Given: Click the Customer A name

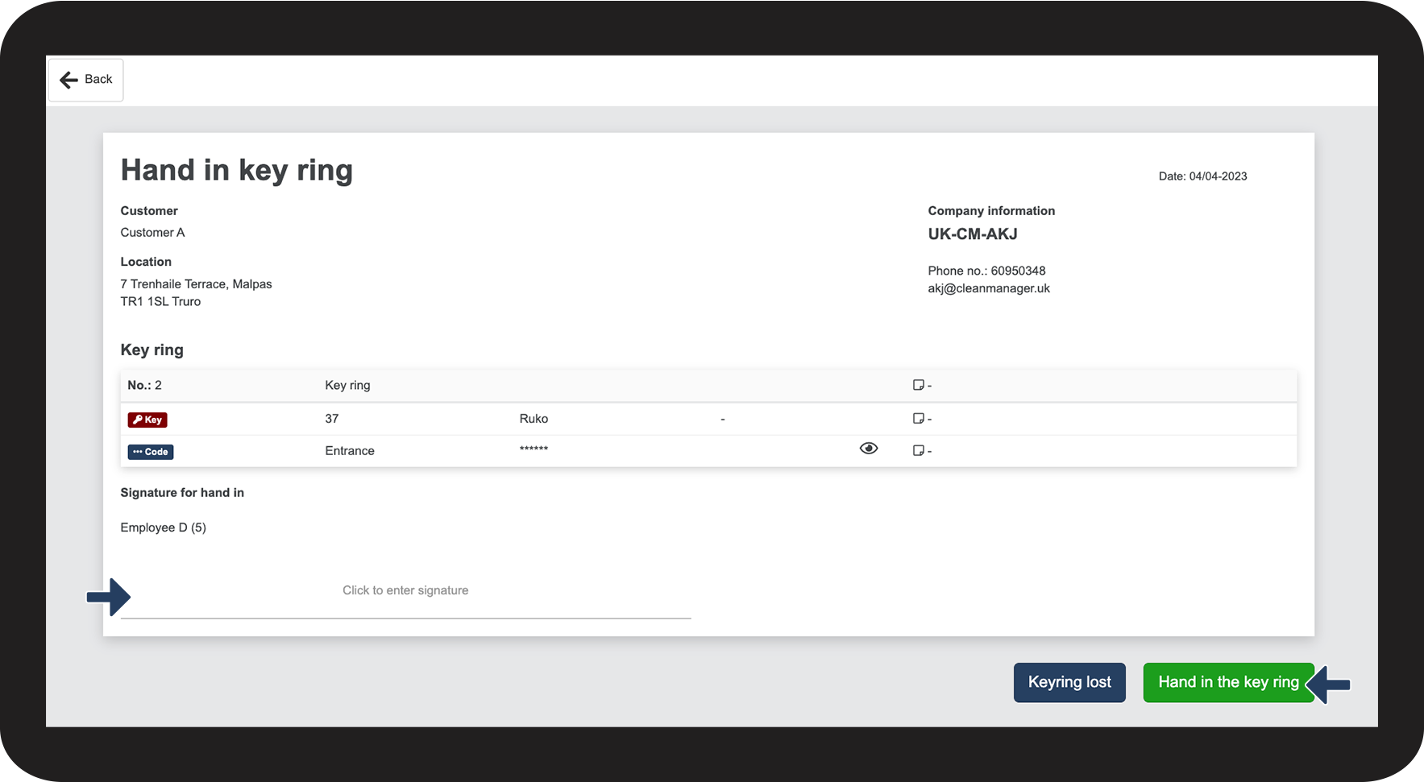Looking at the screenshot, I should tap(152, 233).
